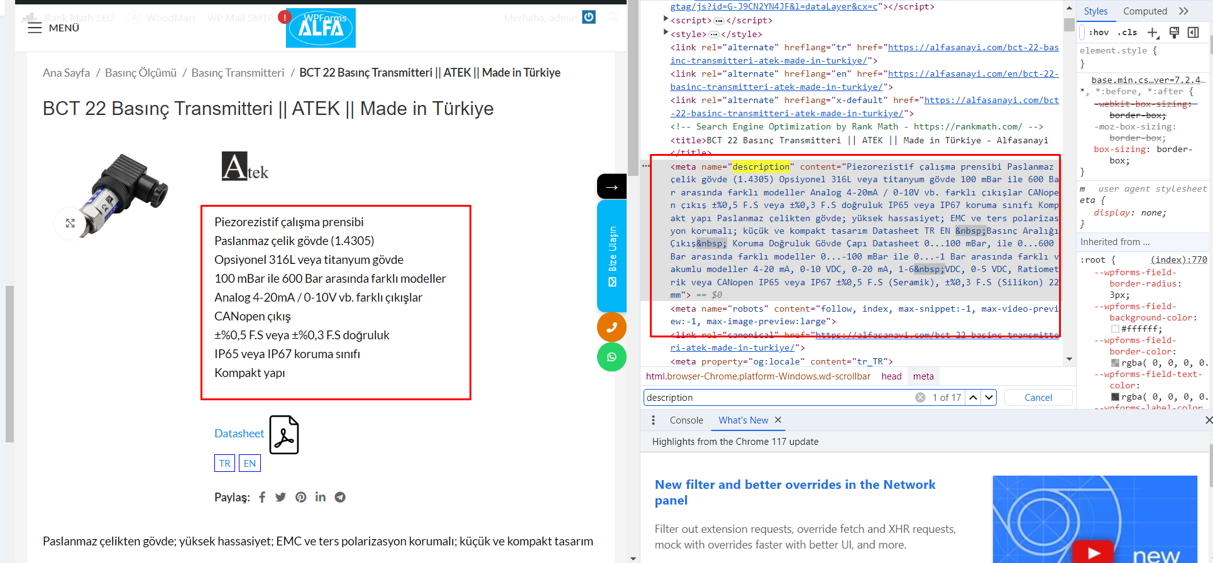
Task: Select the html breadcrumb in DevTools
Action: click(x=758, y=376)
